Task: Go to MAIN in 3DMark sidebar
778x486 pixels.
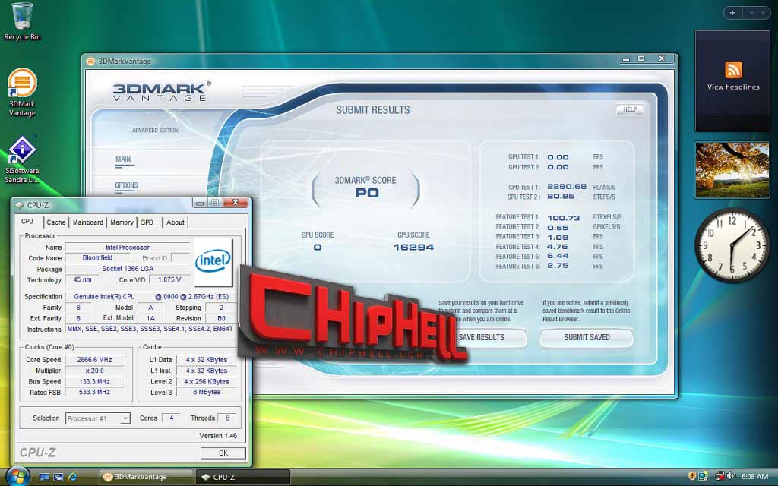Action: point(122,159)
